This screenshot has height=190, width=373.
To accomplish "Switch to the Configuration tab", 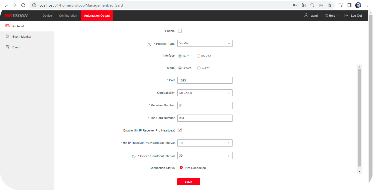I will coord(68,16).
